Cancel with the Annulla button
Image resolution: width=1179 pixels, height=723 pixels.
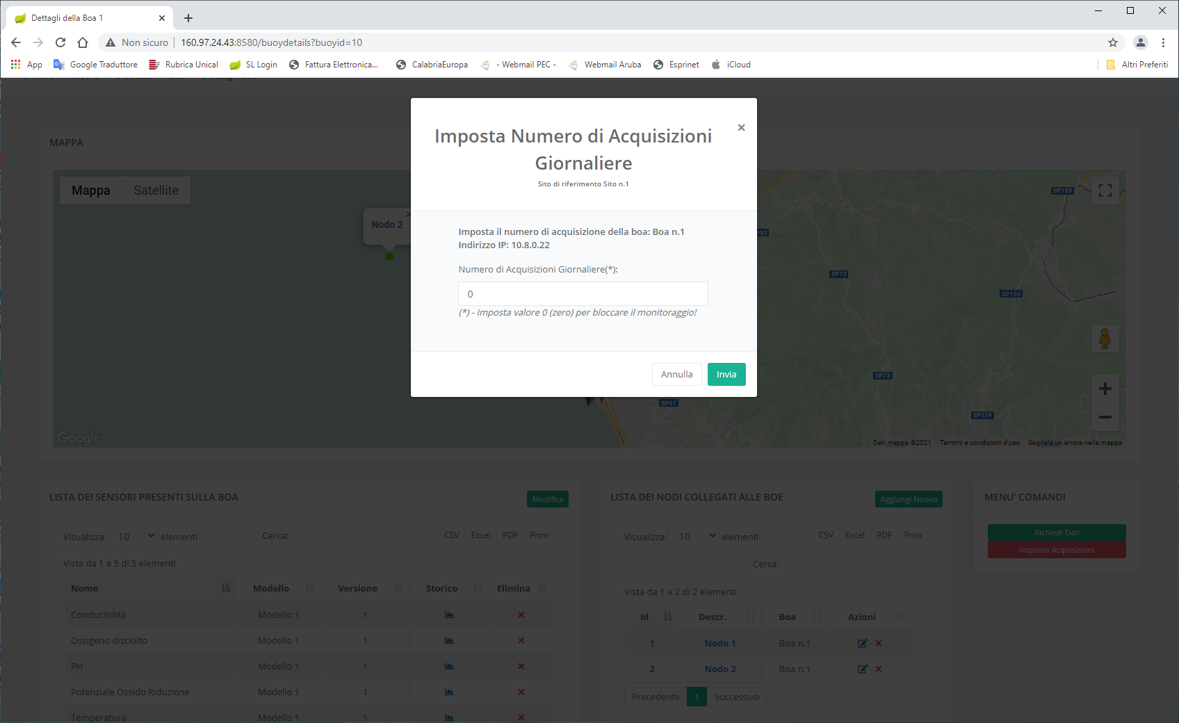[676, 374]
